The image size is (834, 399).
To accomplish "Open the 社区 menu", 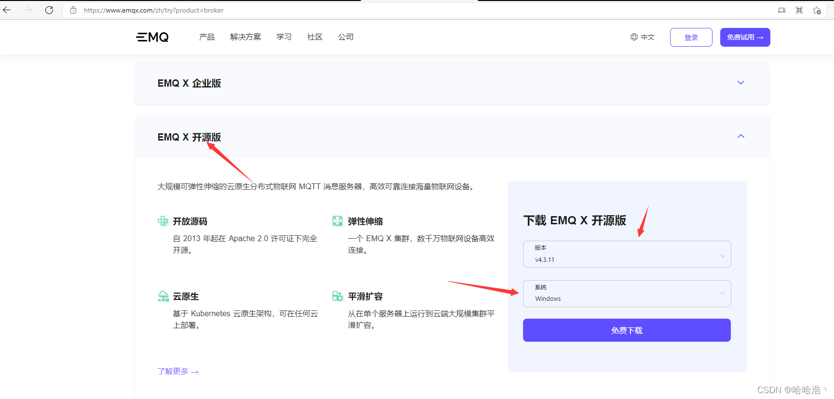I will tap(315, 37).
